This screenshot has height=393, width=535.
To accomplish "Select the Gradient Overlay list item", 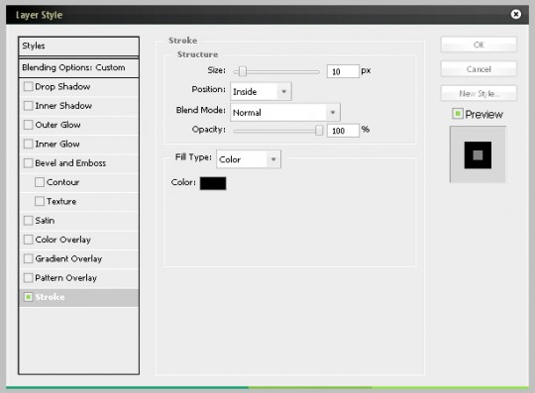I will 79,258.
